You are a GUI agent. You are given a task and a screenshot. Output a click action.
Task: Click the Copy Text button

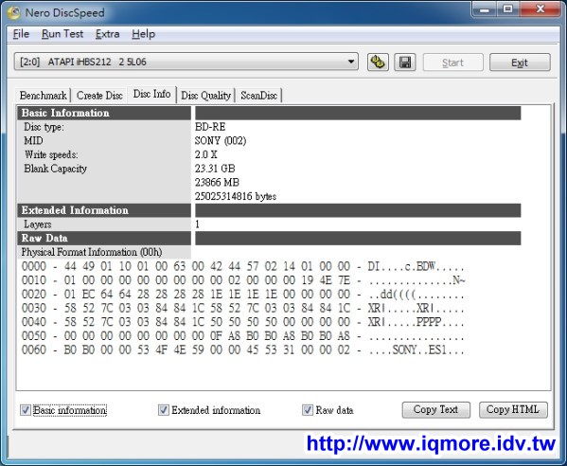pyautogui.click(x=436, y=409)
